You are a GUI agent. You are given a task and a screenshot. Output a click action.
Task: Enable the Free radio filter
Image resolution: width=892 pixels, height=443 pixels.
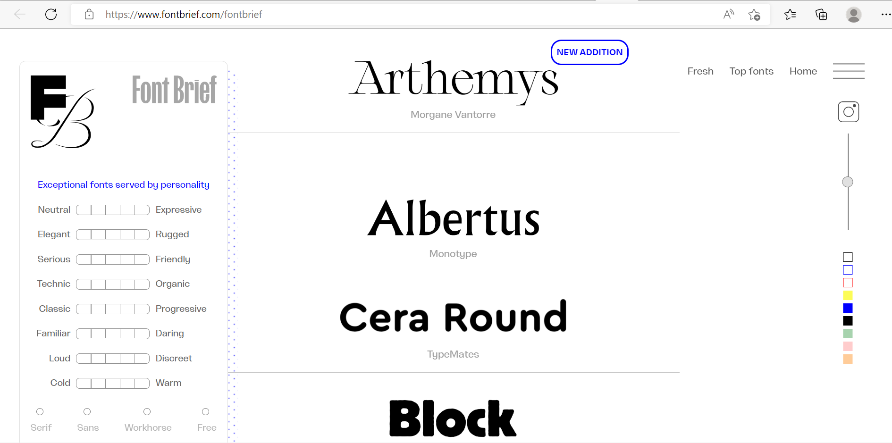click(205, 412)
